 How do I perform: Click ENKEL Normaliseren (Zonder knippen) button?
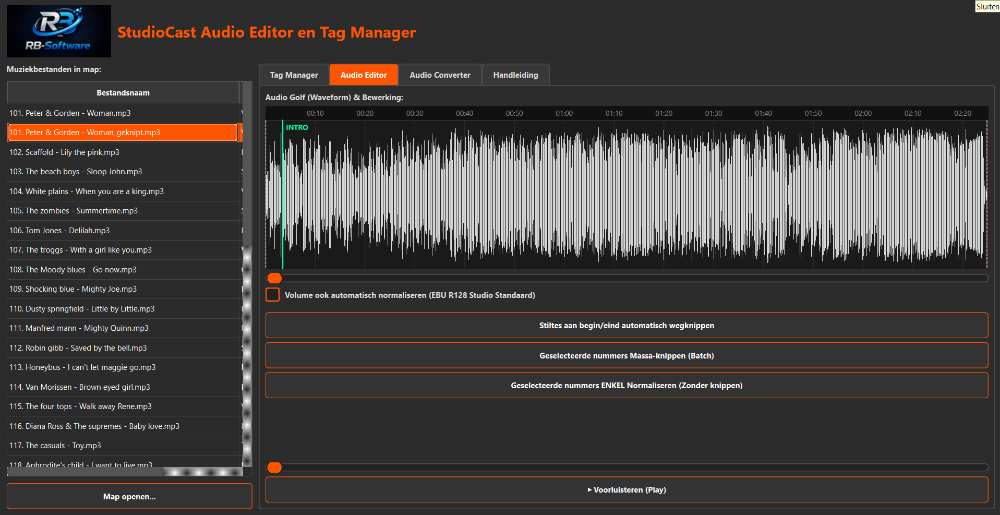click(x=626, y=385)
